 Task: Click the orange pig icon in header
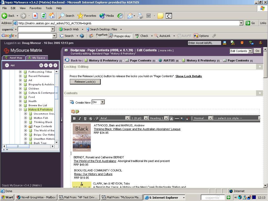242,43
